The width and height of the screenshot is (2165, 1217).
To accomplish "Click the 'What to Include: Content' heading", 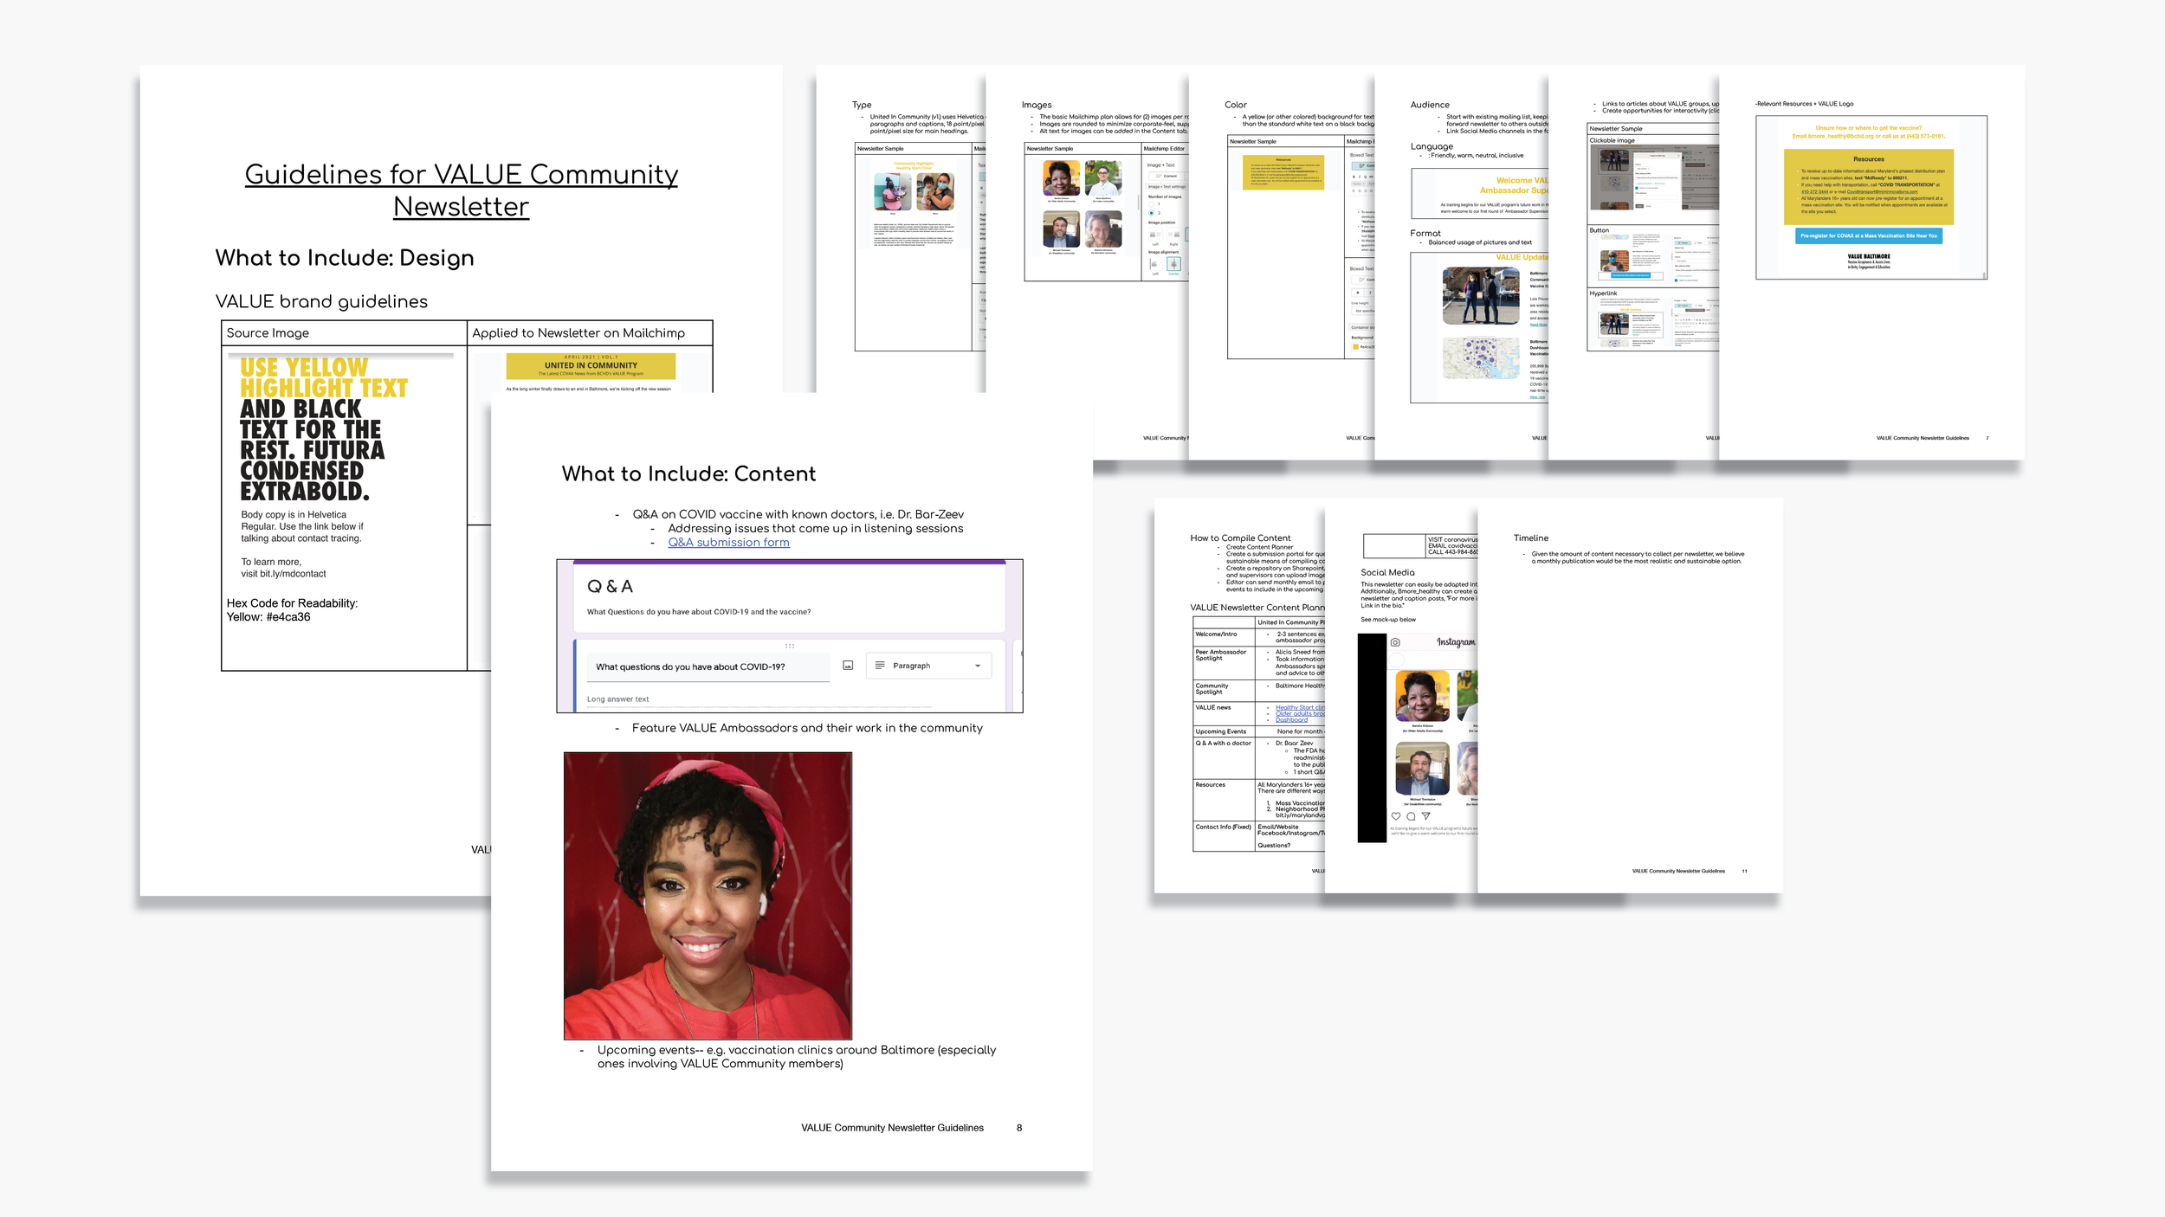I will point(688,473).
